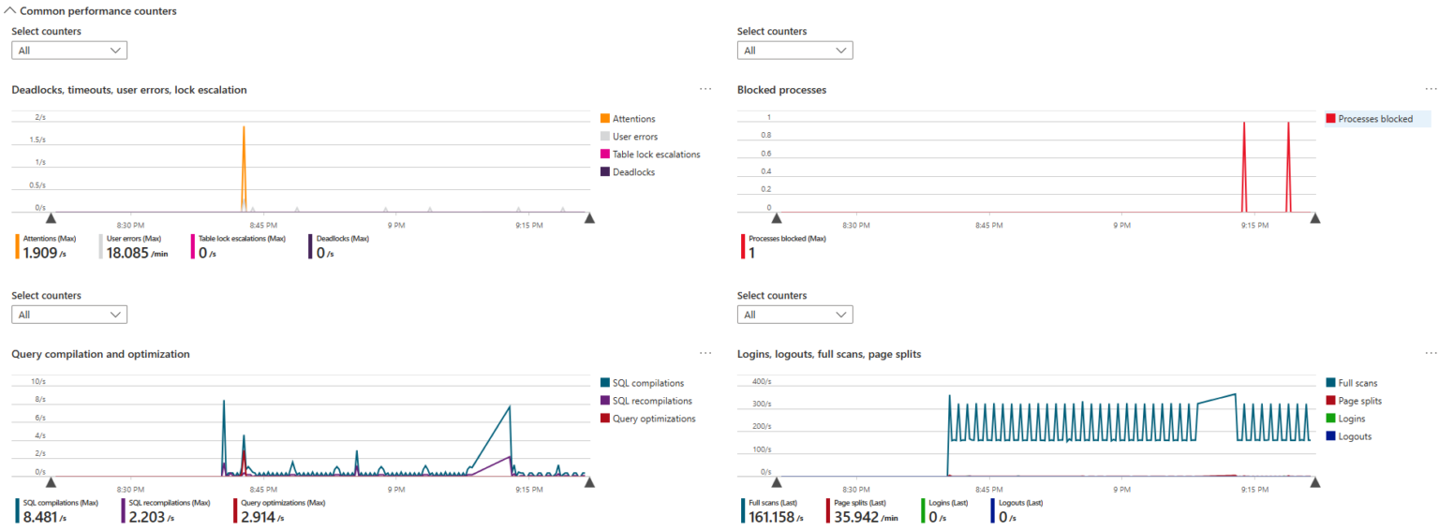Click the Logouts legend icon

(1330, 436)
